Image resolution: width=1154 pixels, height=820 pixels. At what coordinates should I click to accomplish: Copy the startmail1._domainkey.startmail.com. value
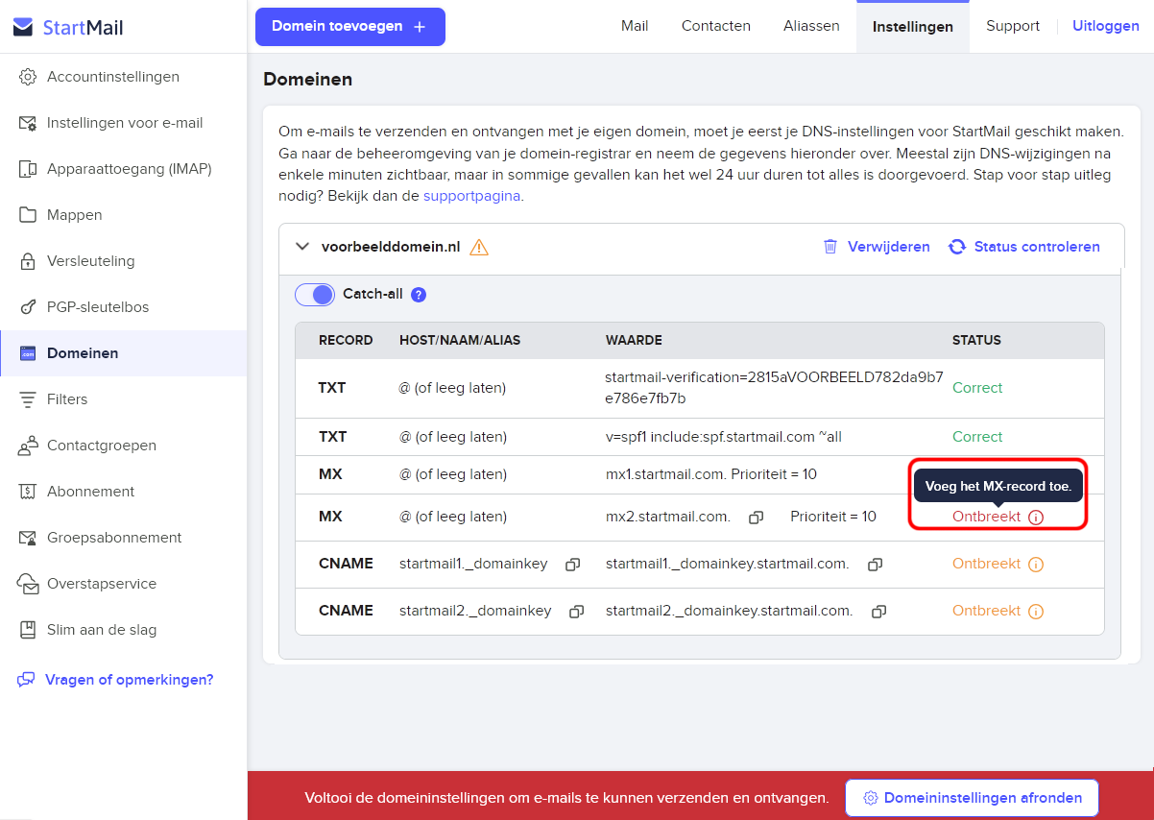pyautogui.click(x=875, y=565)
